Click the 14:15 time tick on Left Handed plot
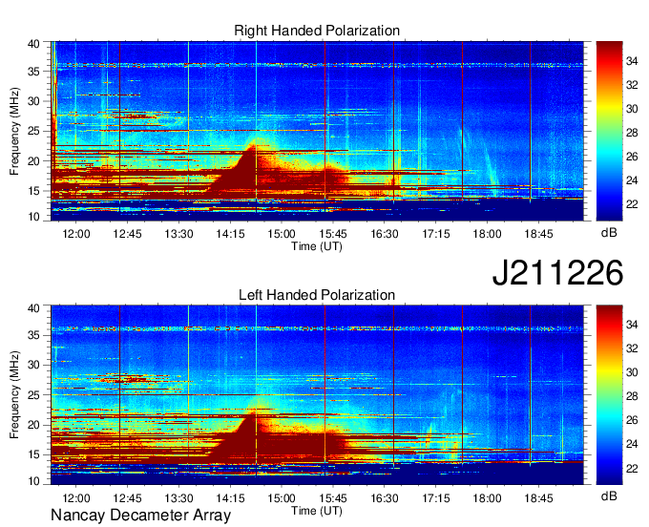649x527 pixels. (x=230, y=498)
